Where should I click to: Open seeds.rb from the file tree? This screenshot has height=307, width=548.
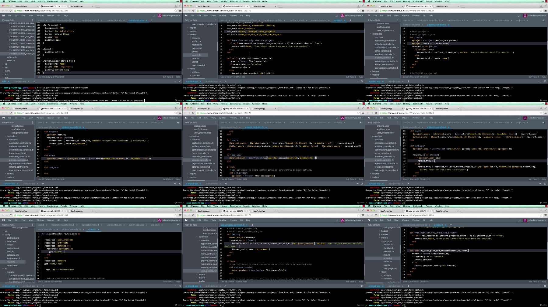pyautogui.click(x=11, y=60)
